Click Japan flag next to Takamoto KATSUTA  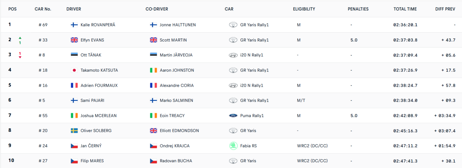(74, 70)
